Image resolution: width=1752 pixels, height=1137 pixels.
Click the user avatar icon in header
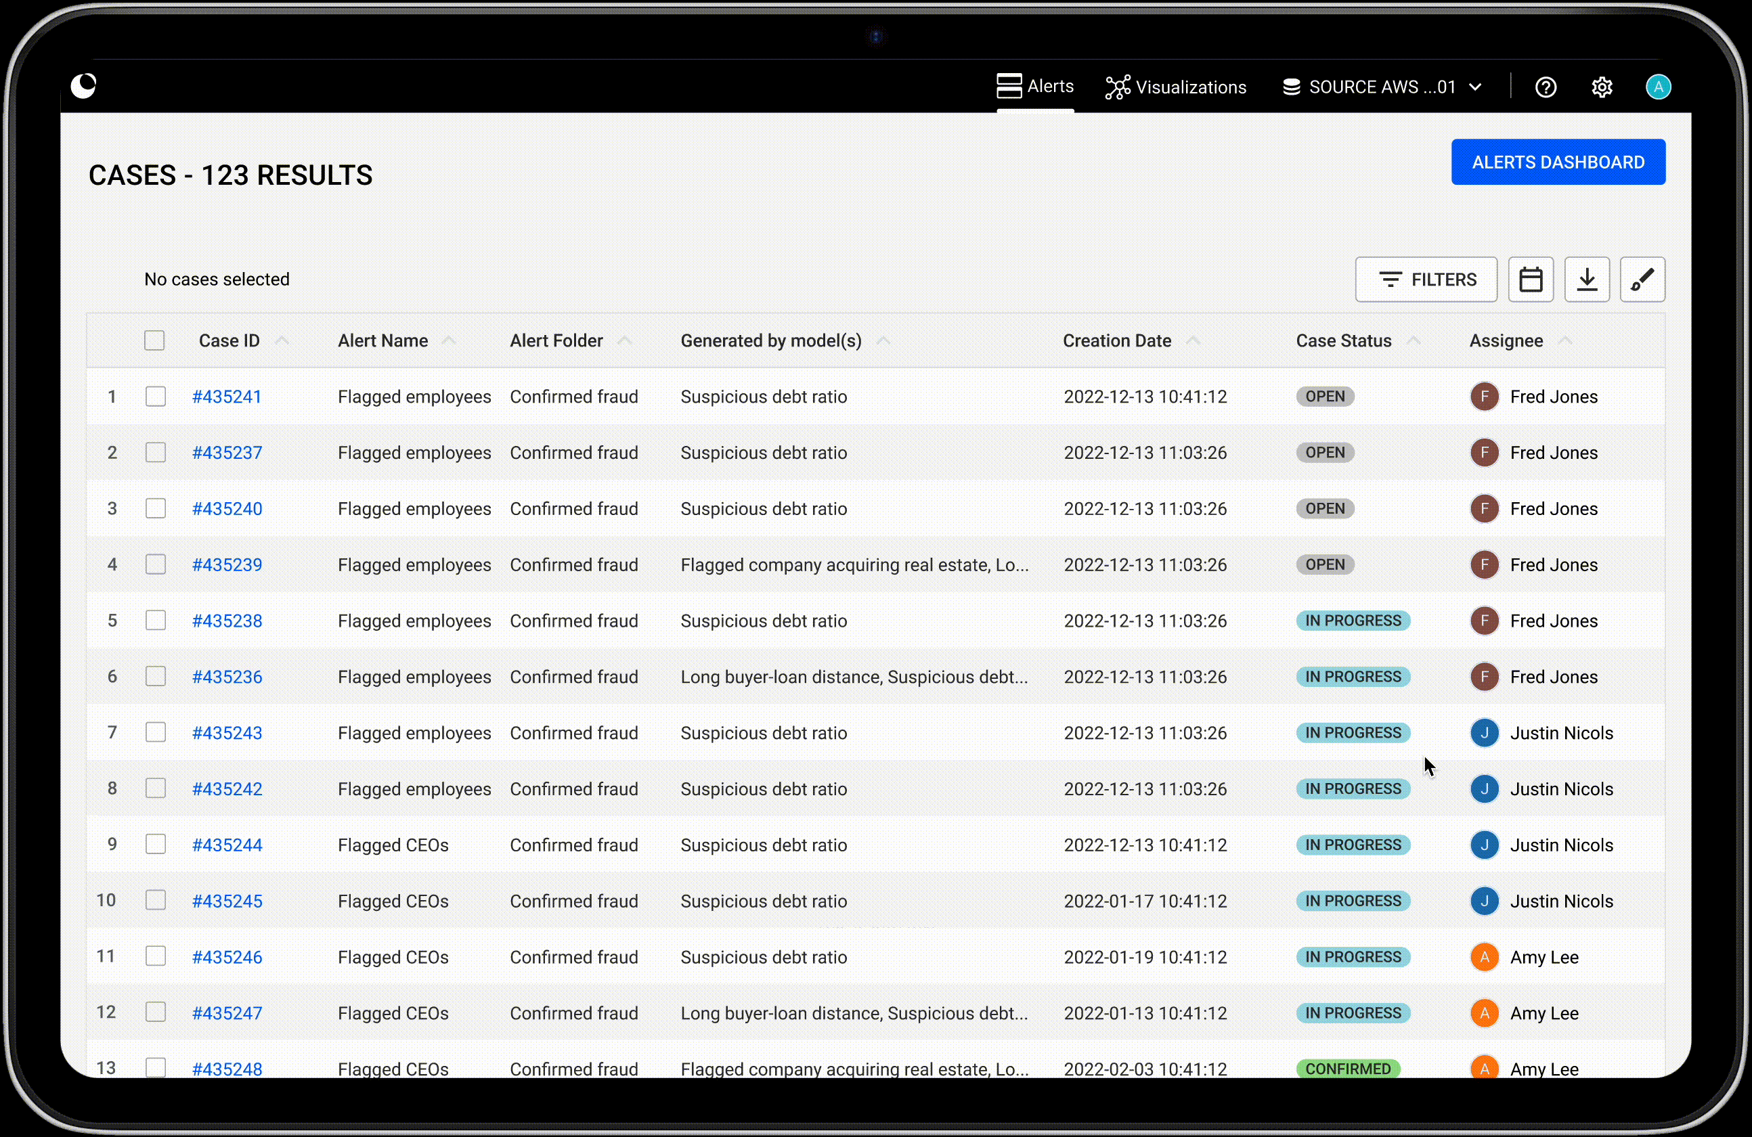coord(1658,87)
